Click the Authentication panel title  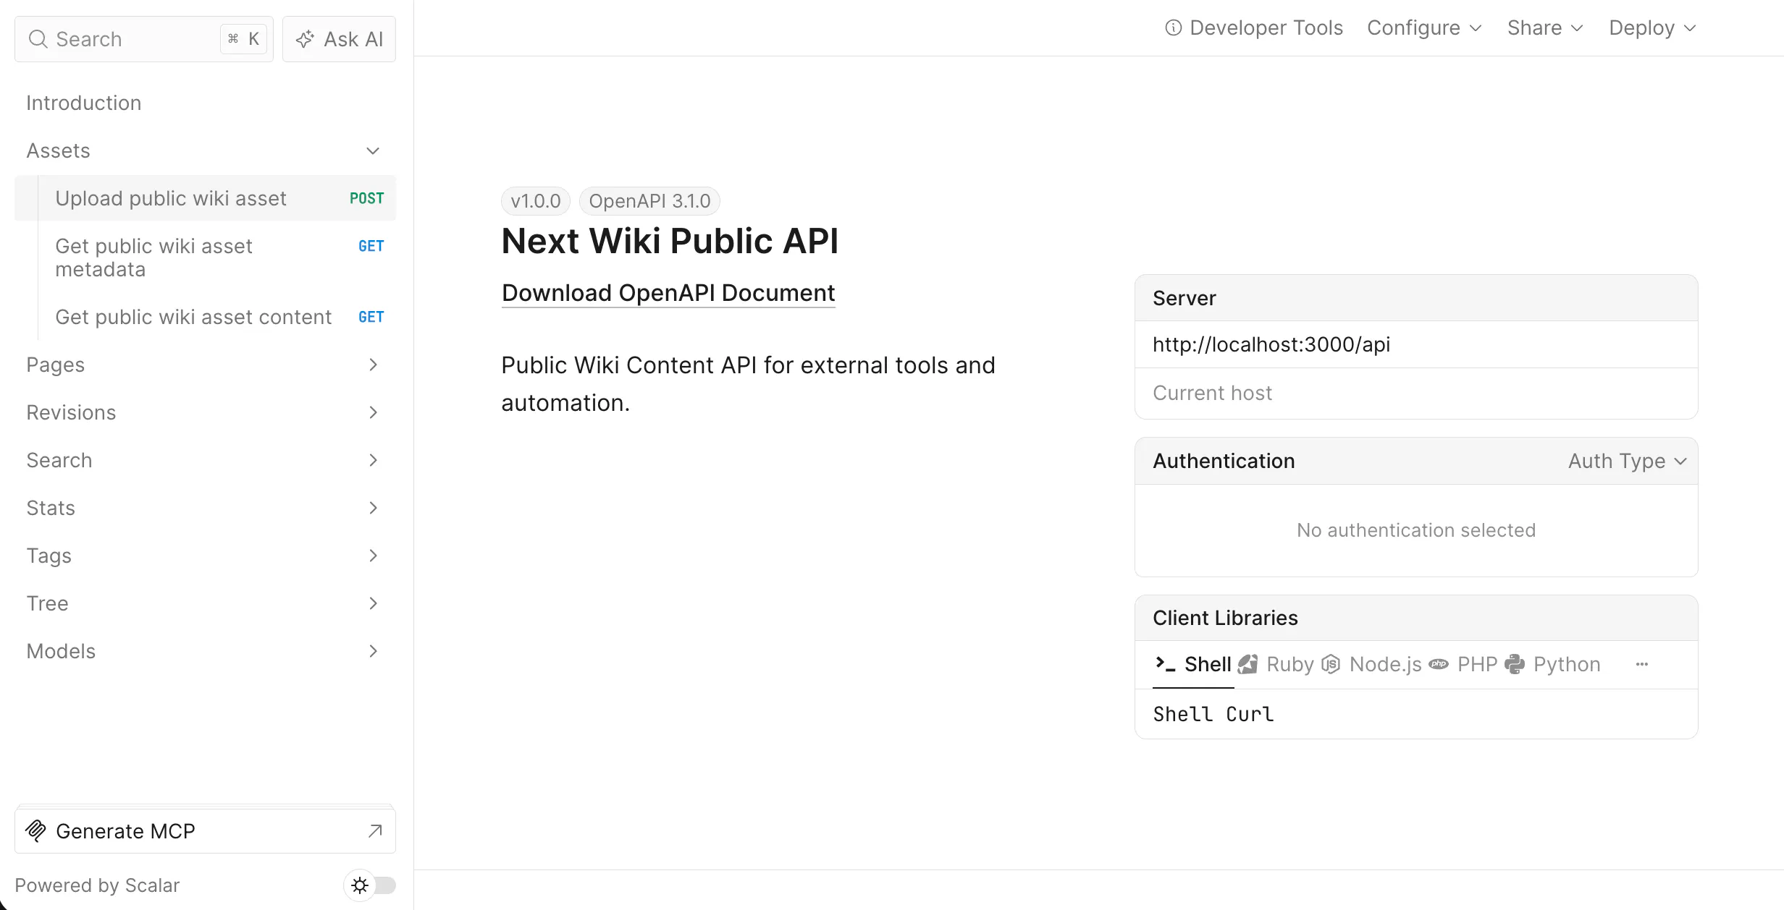point(1224,461)
